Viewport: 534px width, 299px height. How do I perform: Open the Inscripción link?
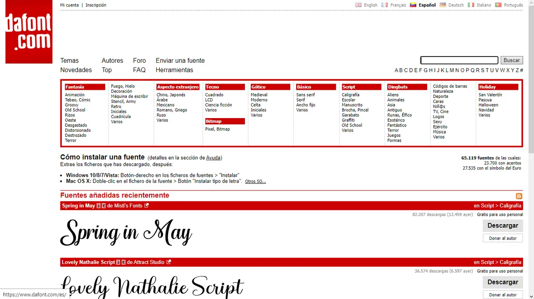(96, 5)
